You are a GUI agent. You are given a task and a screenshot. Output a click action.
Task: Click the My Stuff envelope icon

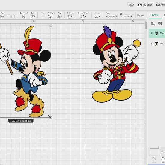(x=140, y=5)
